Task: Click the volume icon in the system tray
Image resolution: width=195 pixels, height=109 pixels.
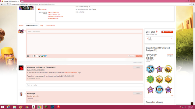Action: click(185, 107)
